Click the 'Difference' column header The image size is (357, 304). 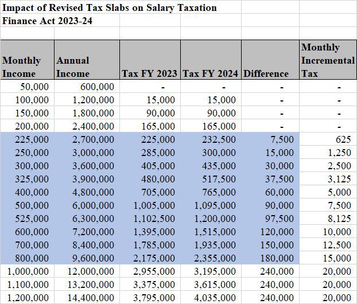[270, 60]
